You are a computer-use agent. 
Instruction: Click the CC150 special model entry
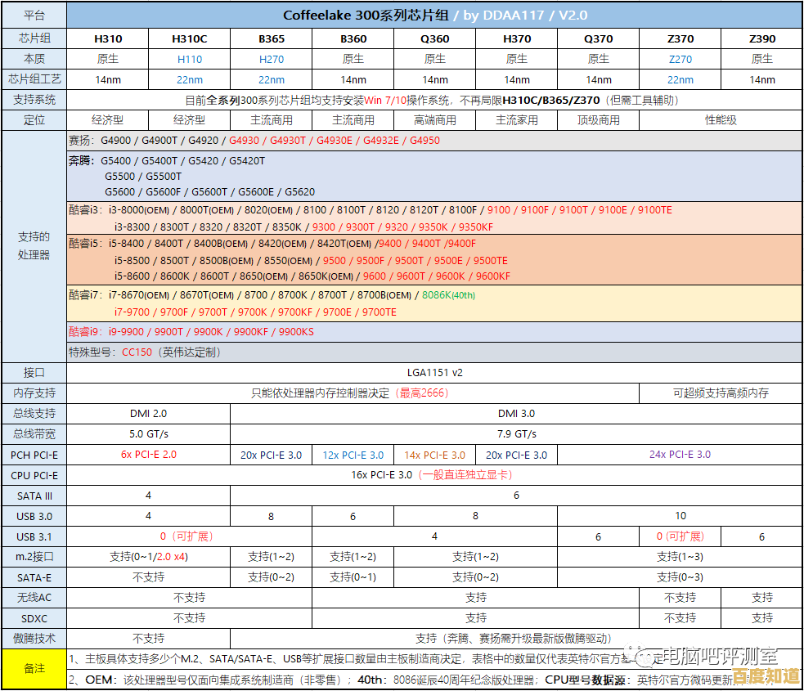[136, 352]
